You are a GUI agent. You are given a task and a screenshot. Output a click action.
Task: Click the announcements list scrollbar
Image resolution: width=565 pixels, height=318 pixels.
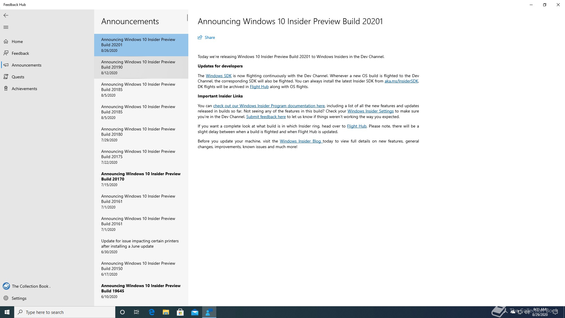pyautogui.click(x=187, y=18)
